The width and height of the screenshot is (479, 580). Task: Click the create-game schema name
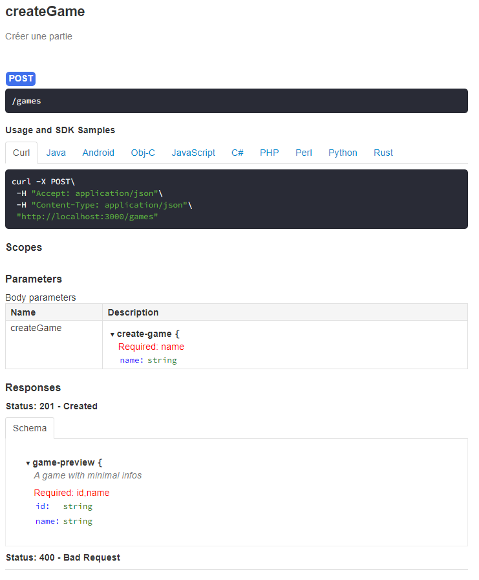tap(144, 334)
